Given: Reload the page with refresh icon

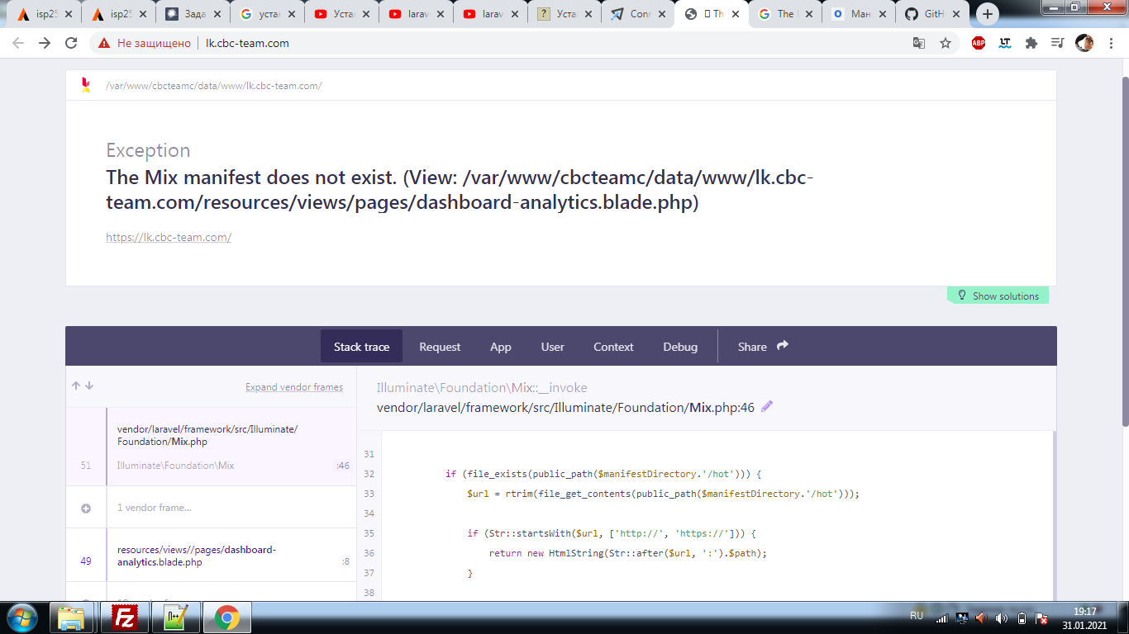Looking at the screenshot, I should pyautogui.click(x=71, y=43).
